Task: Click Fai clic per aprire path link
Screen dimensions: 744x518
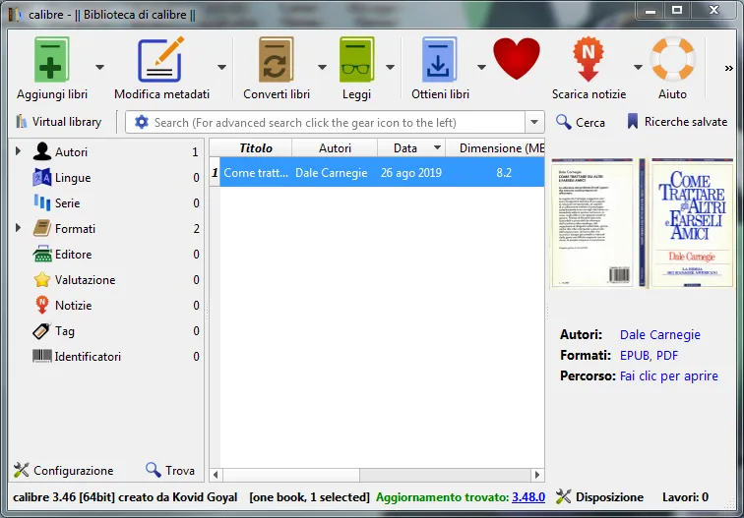Action: coord(669,375)
